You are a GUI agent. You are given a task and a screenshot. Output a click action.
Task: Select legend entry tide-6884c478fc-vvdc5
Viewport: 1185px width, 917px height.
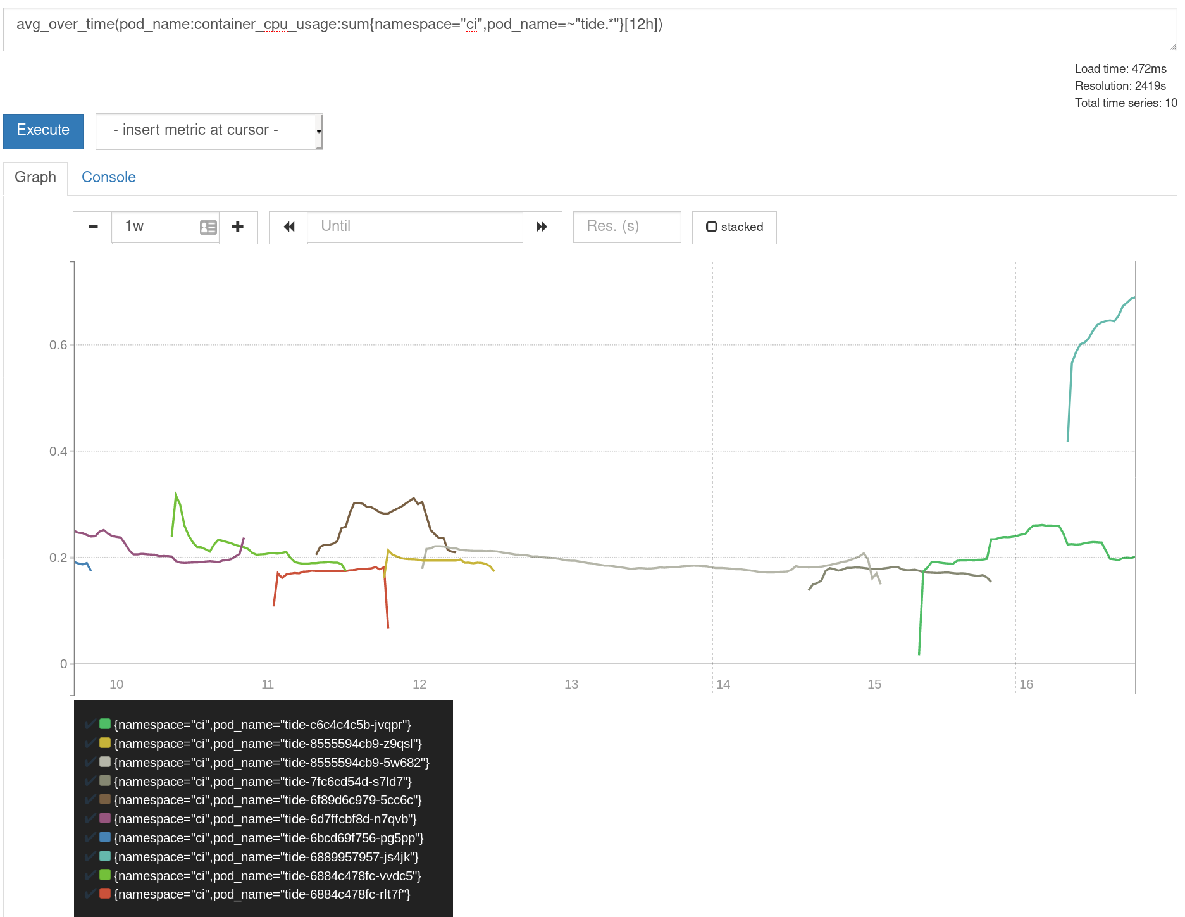pyautogui.click(x=268, y=876)
